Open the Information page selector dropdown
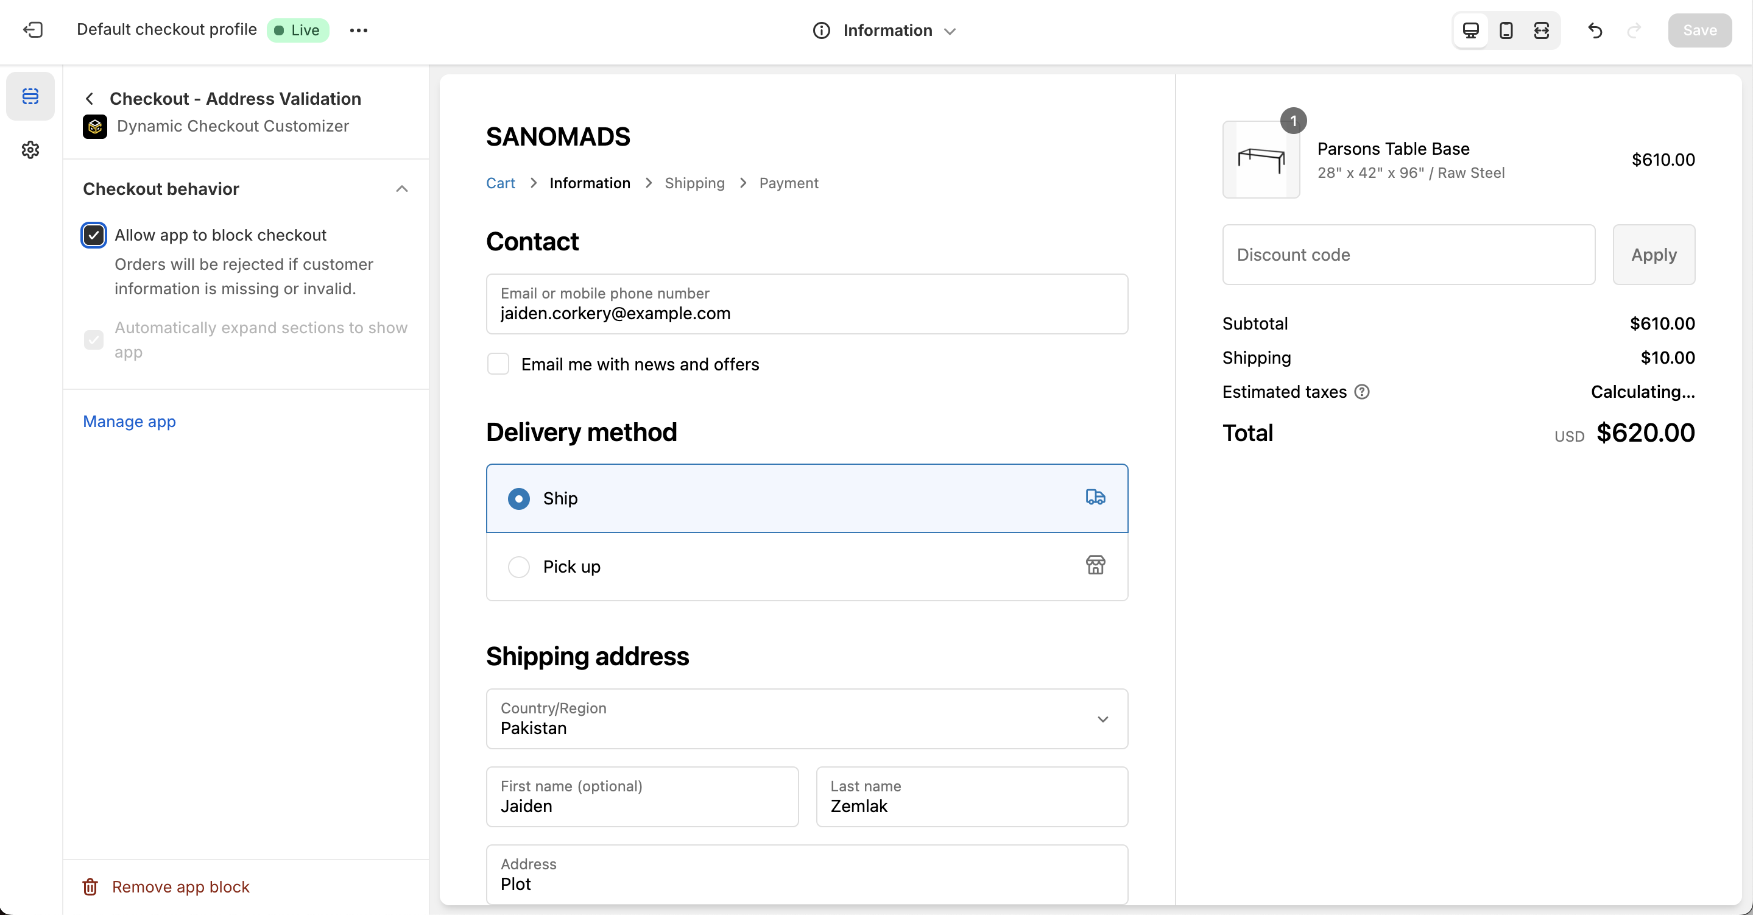Screen dimensions: 1753x915 [884, 30]
